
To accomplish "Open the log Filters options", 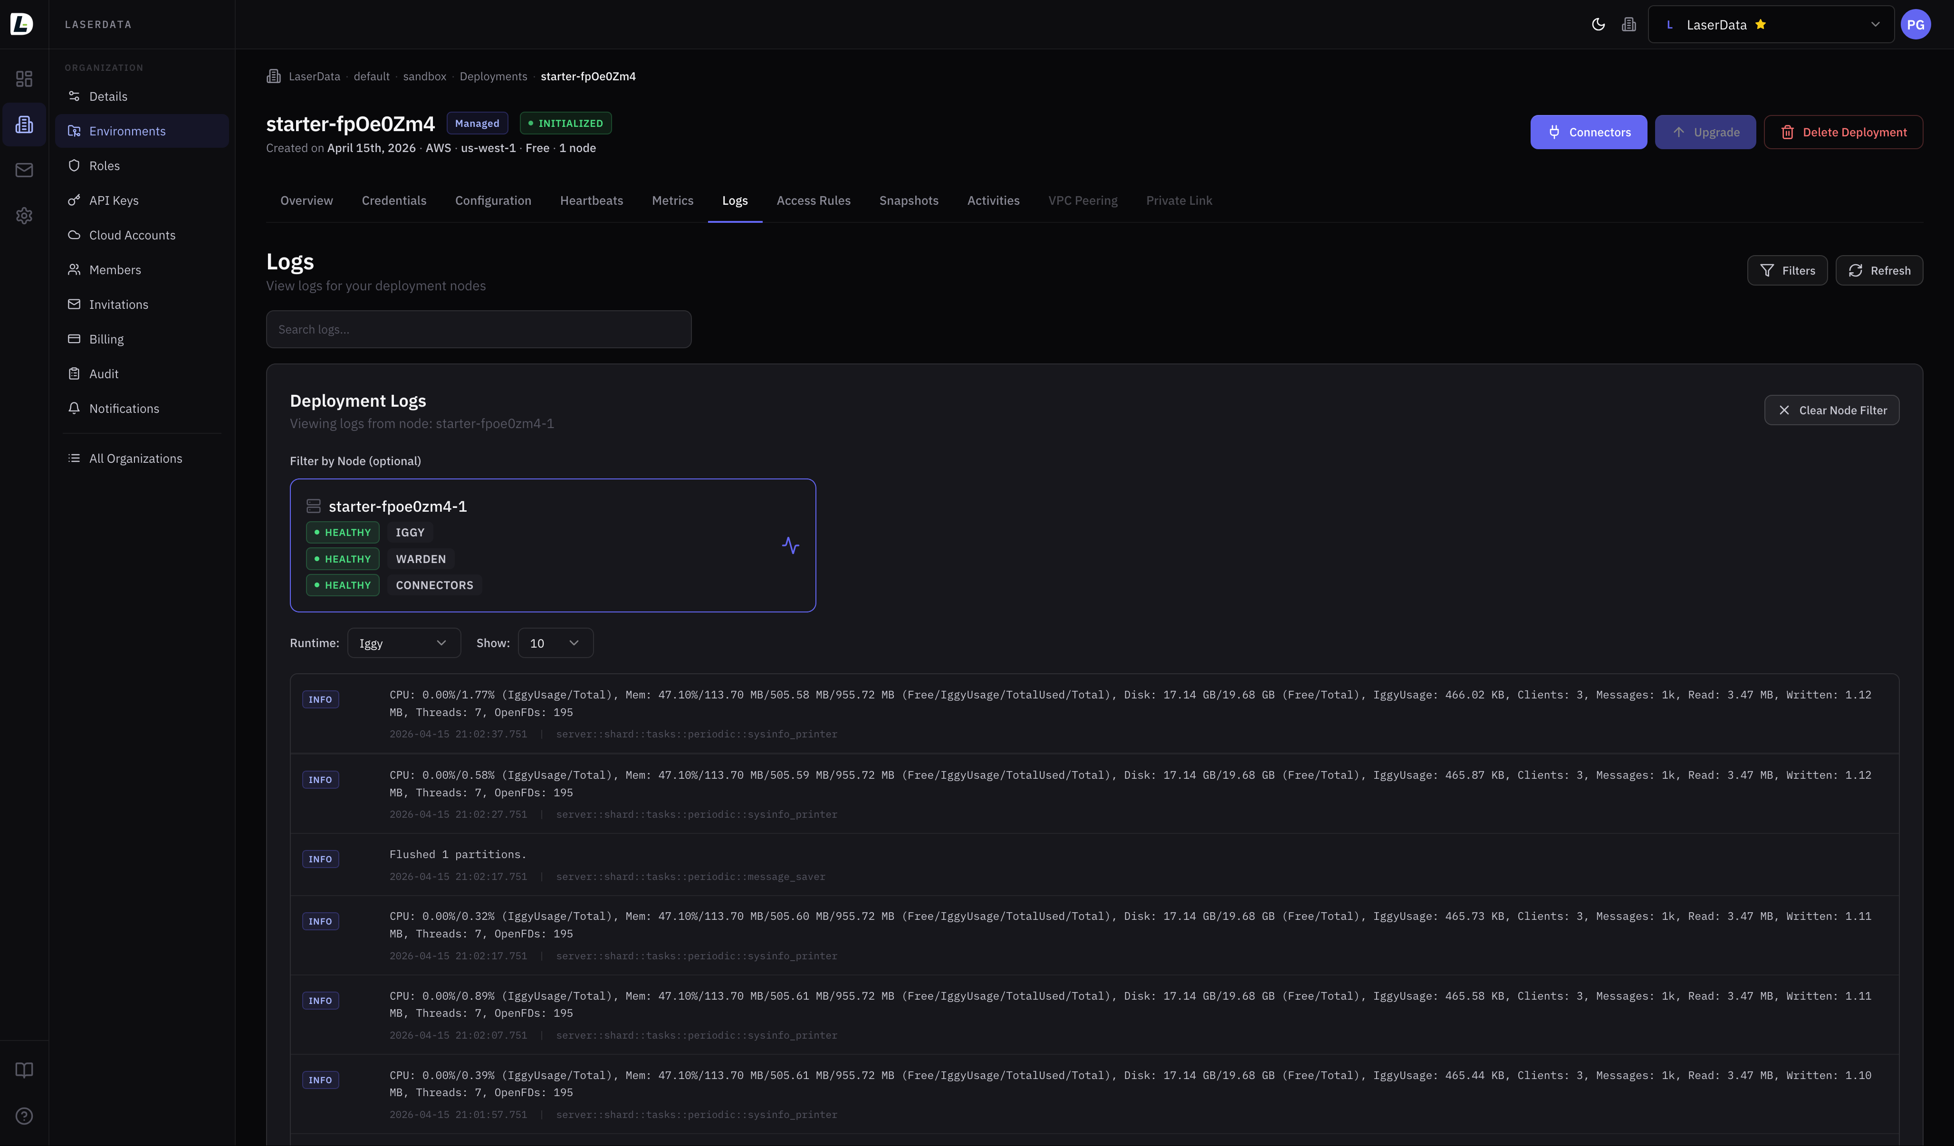I will pos(1787,270).
